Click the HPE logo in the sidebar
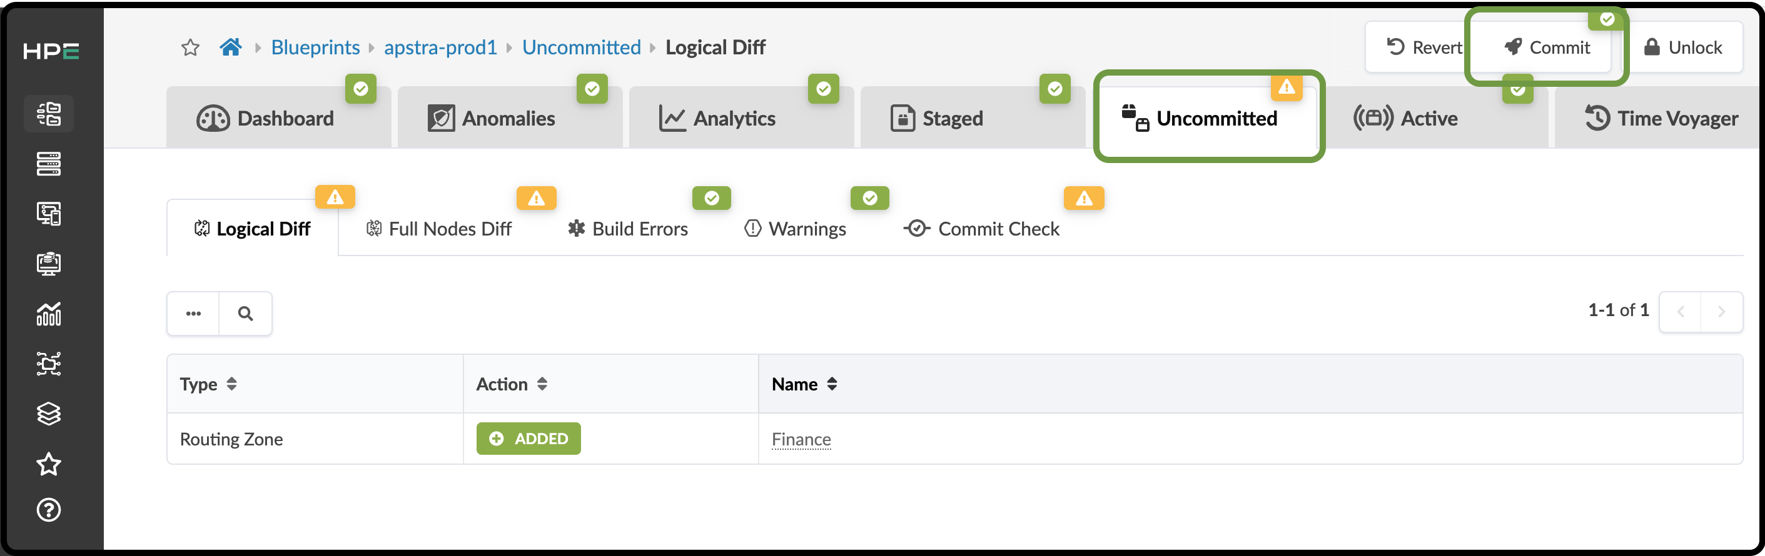 click(x=51, y=51)
